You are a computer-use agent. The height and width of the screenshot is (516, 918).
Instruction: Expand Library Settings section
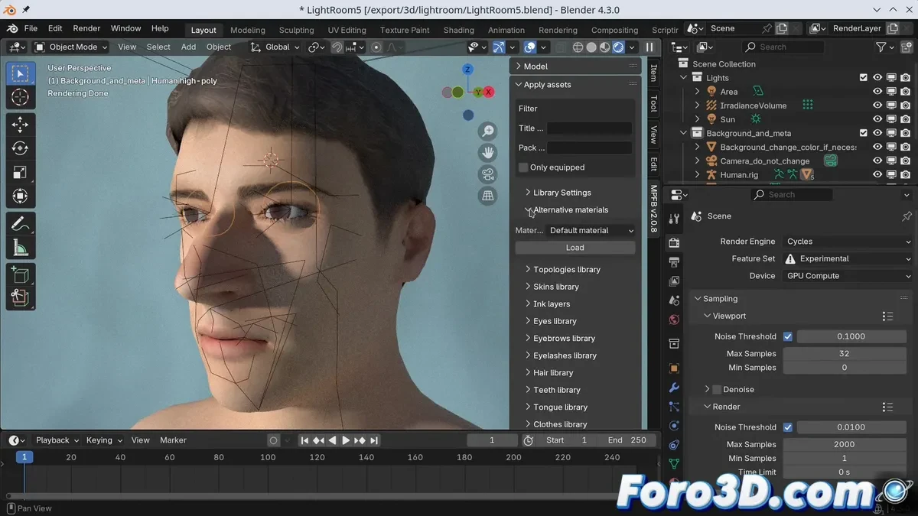(x=558, y=193)
